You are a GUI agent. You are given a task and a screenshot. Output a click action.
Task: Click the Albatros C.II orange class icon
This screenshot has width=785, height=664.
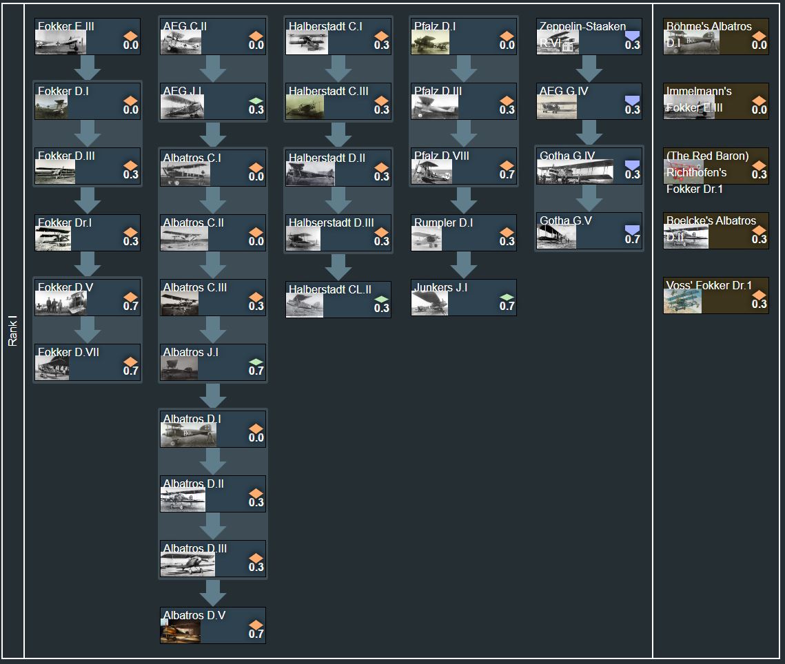pyautogui.click(x=256, y=232)
